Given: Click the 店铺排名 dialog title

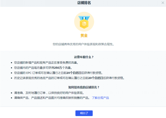Looking at the screenshot, I should pos(84,3).
